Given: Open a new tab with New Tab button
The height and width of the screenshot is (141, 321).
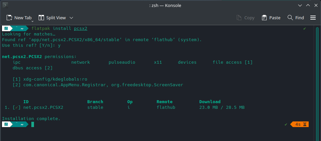Looking at the screenshot, I should tap(19, 18).
